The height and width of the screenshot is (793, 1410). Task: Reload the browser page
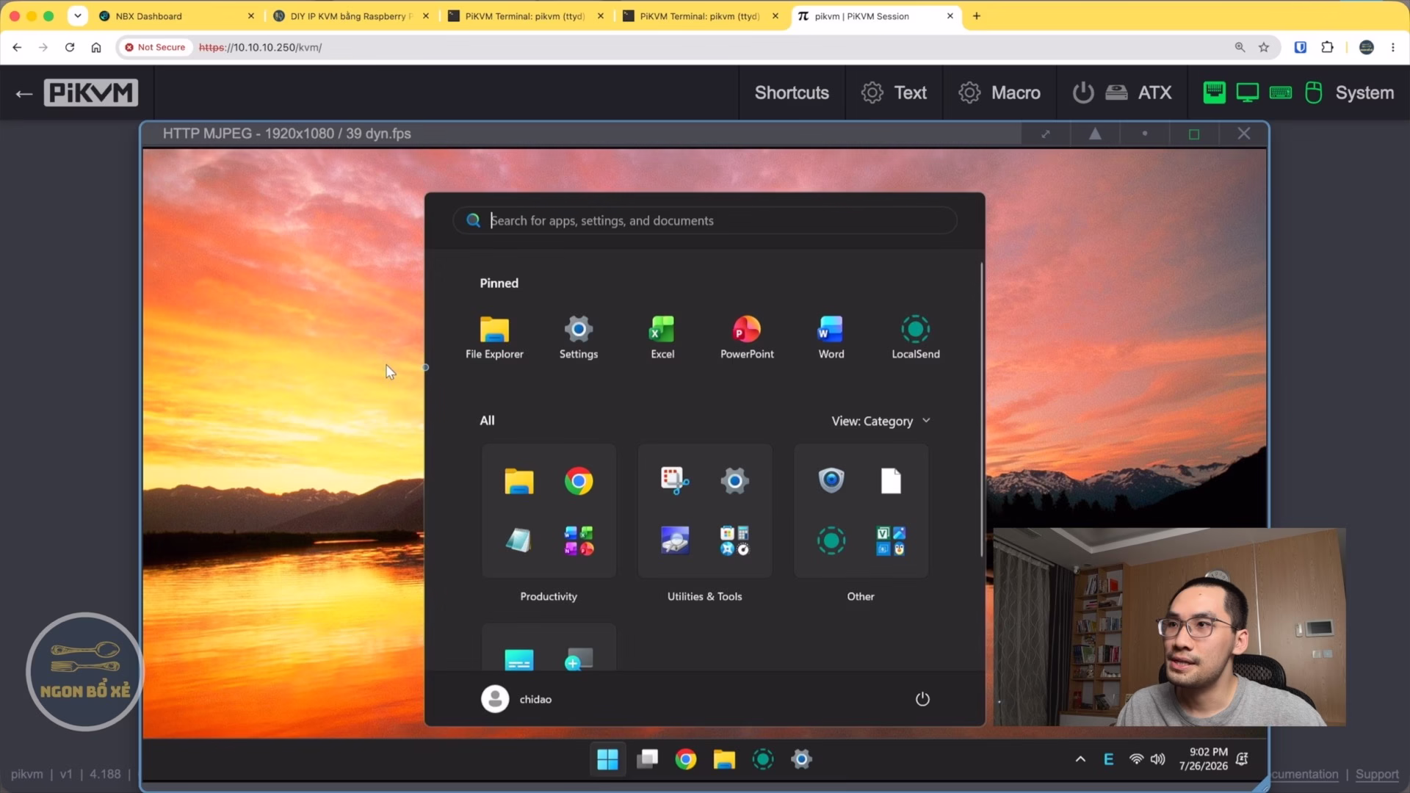[70, 47]
